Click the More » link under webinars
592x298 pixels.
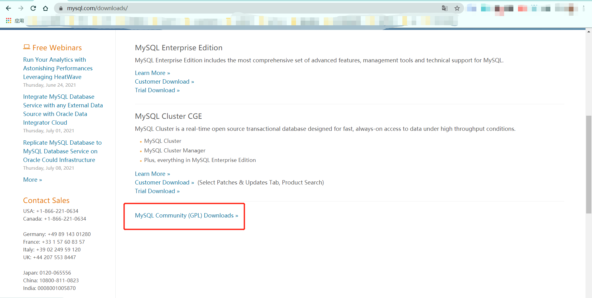(32, 180)
